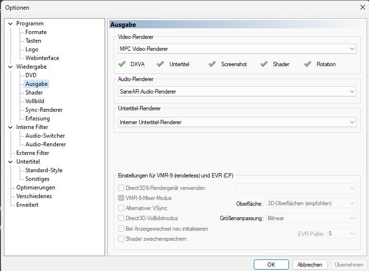Enable Shader zwischenspeichern checkbox
This screenshot has width=369, height=271.
coord(121,239)
